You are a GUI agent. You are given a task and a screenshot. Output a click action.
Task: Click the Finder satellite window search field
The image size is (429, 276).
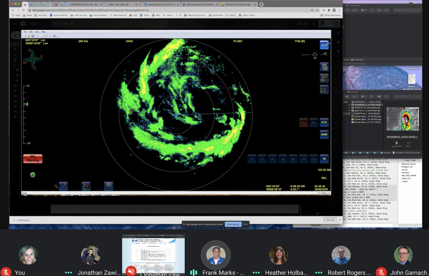click(407, 96)
